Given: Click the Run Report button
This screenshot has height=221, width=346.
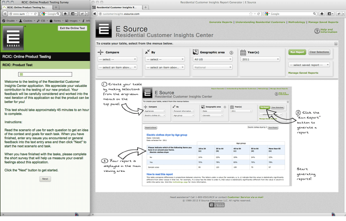Looking at the screenshot, I should click(297, 52).
